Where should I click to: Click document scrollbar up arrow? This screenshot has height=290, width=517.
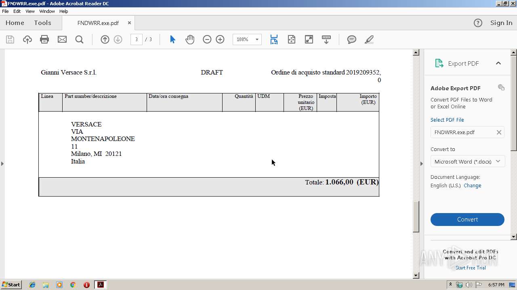416,52
